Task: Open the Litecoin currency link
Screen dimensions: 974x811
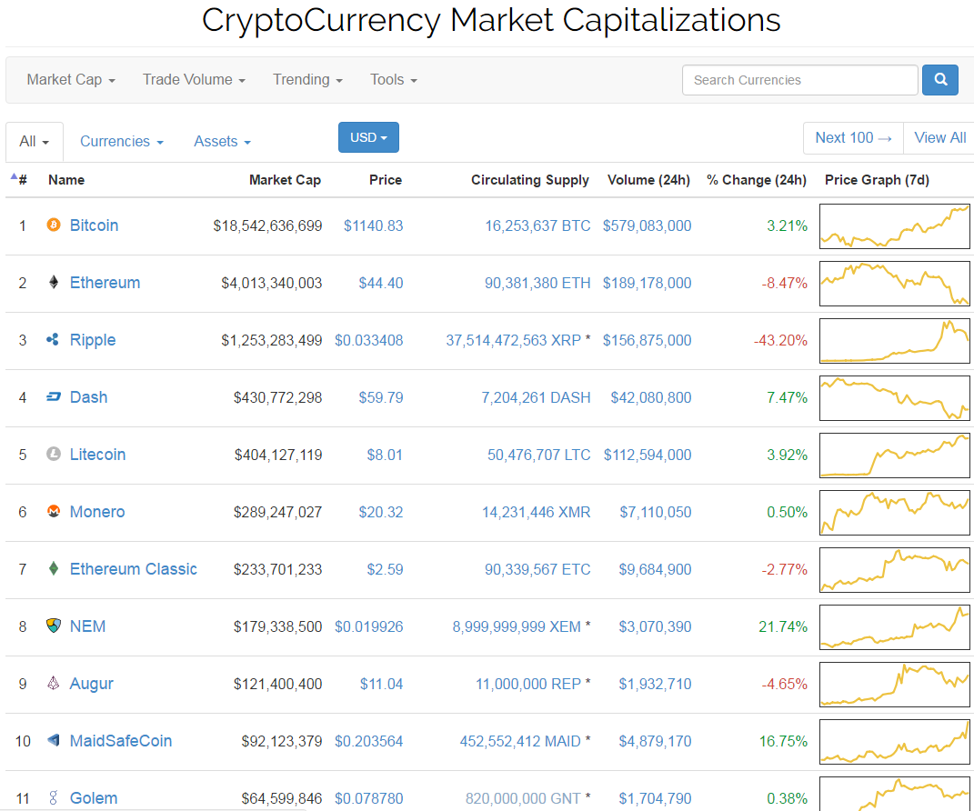Action: click(x=97, y=455)
